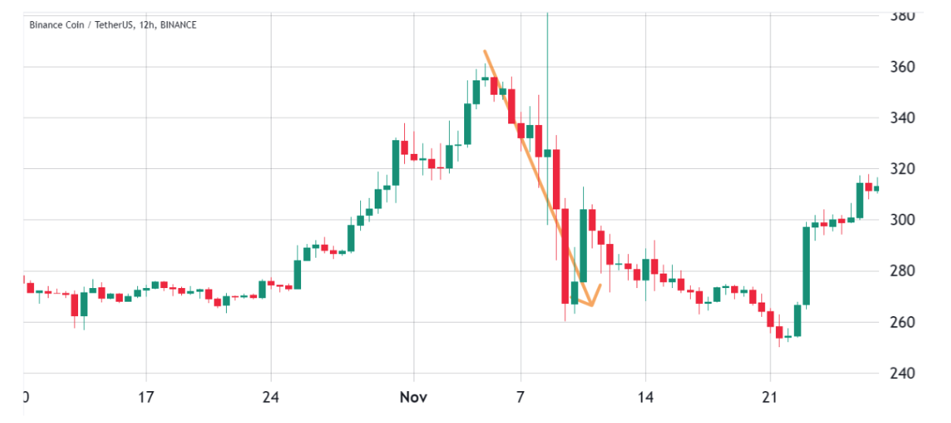Viewport: 951px width, 423px height.
Task: Click the tall green candle near 21 rally
Action: click(806, 265)
